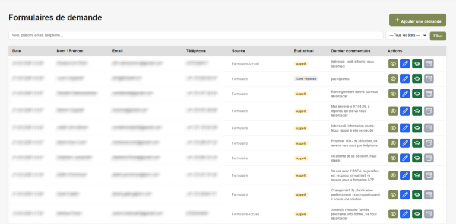Edit the 'Proposer 100.- de réduction' request
The image size is (456, 224).
405,143
